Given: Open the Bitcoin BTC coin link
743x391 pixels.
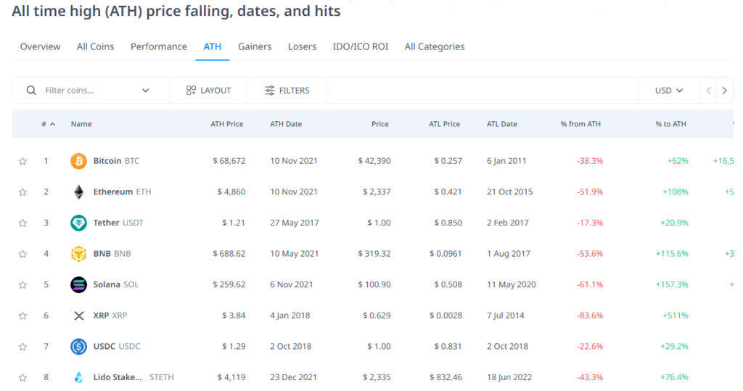Looking at the screenshot, I should [x=116, y=160].
